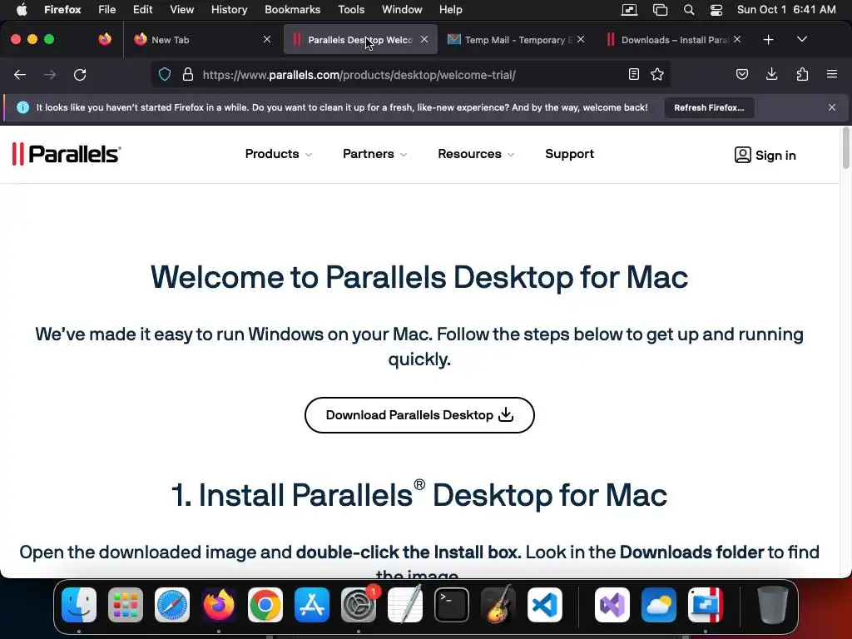
Task: Open the extensions puzzle icon
Action: (802, 74)
